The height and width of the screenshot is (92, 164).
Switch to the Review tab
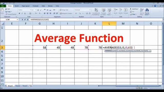(50, 6)
